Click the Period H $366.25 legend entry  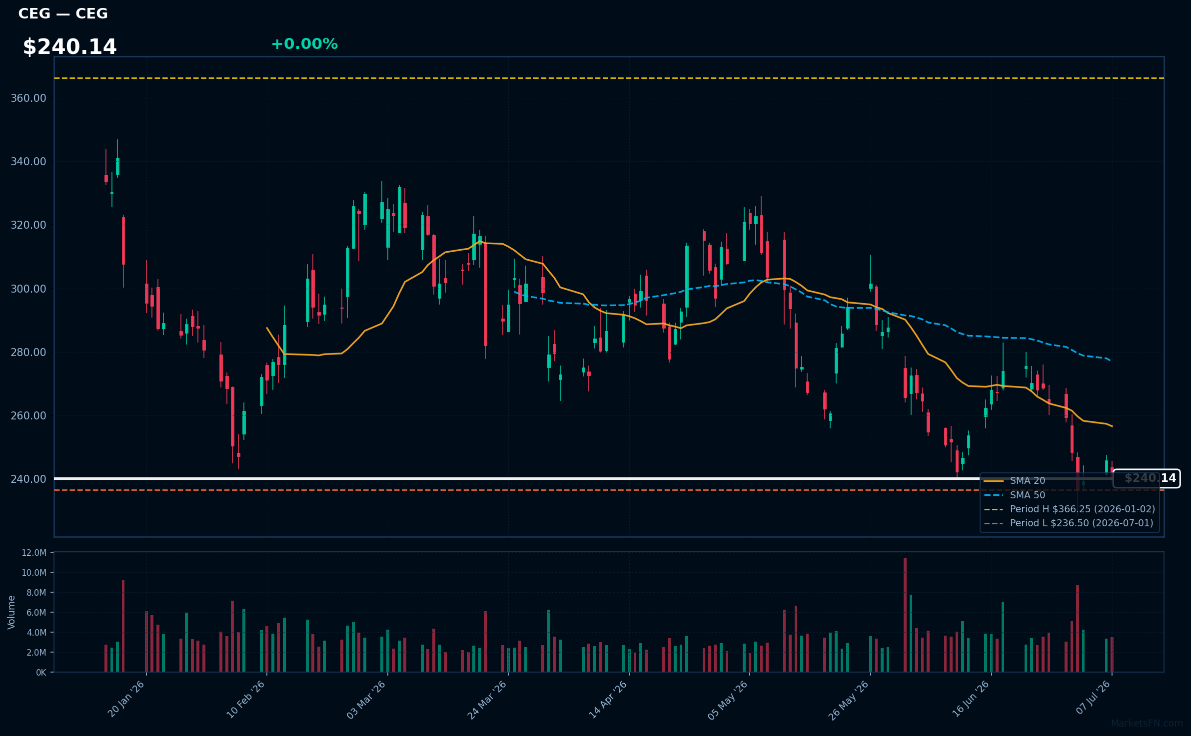1070,509
